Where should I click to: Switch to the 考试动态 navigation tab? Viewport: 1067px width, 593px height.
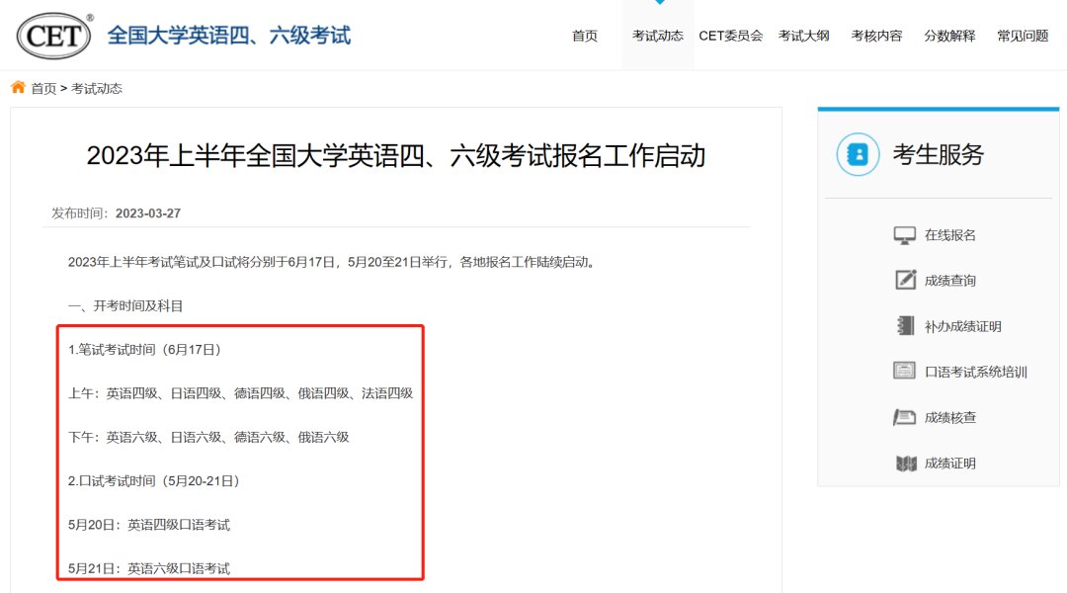tap(657, 35)
